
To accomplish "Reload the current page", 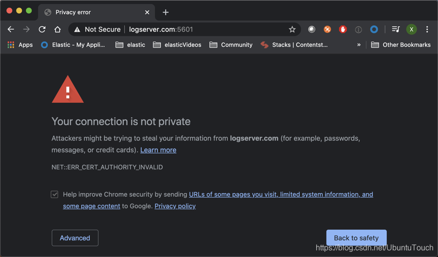I will (42, 29).
